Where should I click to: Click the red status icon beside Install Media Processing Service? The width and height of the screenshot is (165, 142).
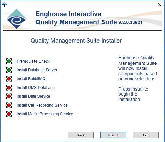pyautogui.click(x=9, y=114)
